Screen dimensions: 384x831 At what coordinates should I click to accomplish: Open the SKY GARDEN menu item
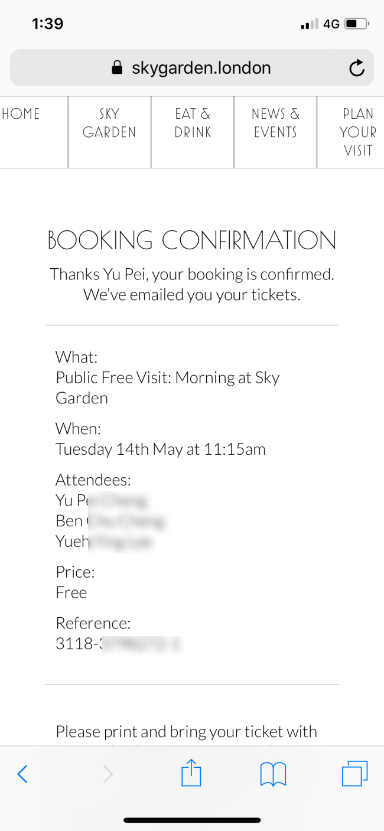pyautogui.click(x=109, y=123)
